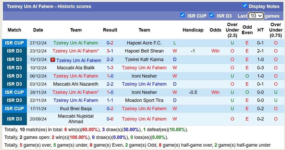The height and width of the screenshot is (150, 285).
Task: Click the ISR D3 badge on the 23/12/24 row
Action: point(14,51)
